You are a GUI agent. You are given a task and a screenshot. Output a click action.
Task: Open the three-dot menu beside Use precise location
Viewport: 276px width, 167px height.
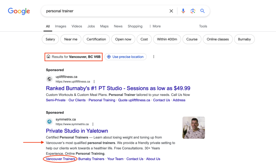pos(154,57)
